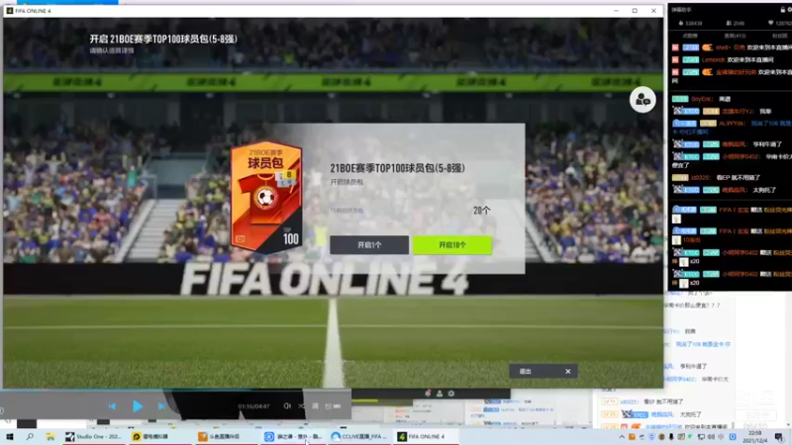Open the lyrics 词 button in media player
This screenshot has height=445, width=792.
pos(315,406)
